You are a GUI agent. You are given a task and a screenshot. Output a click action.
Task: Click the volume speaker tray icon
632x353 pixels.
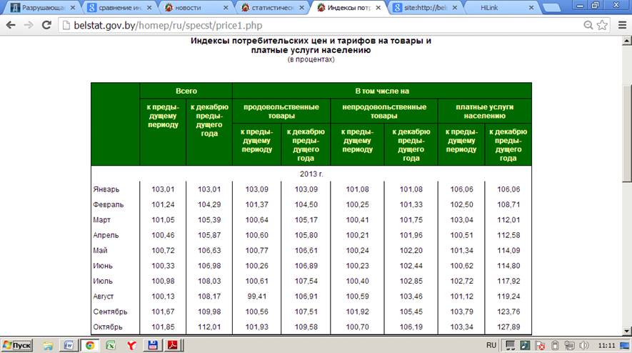point(585,345)
